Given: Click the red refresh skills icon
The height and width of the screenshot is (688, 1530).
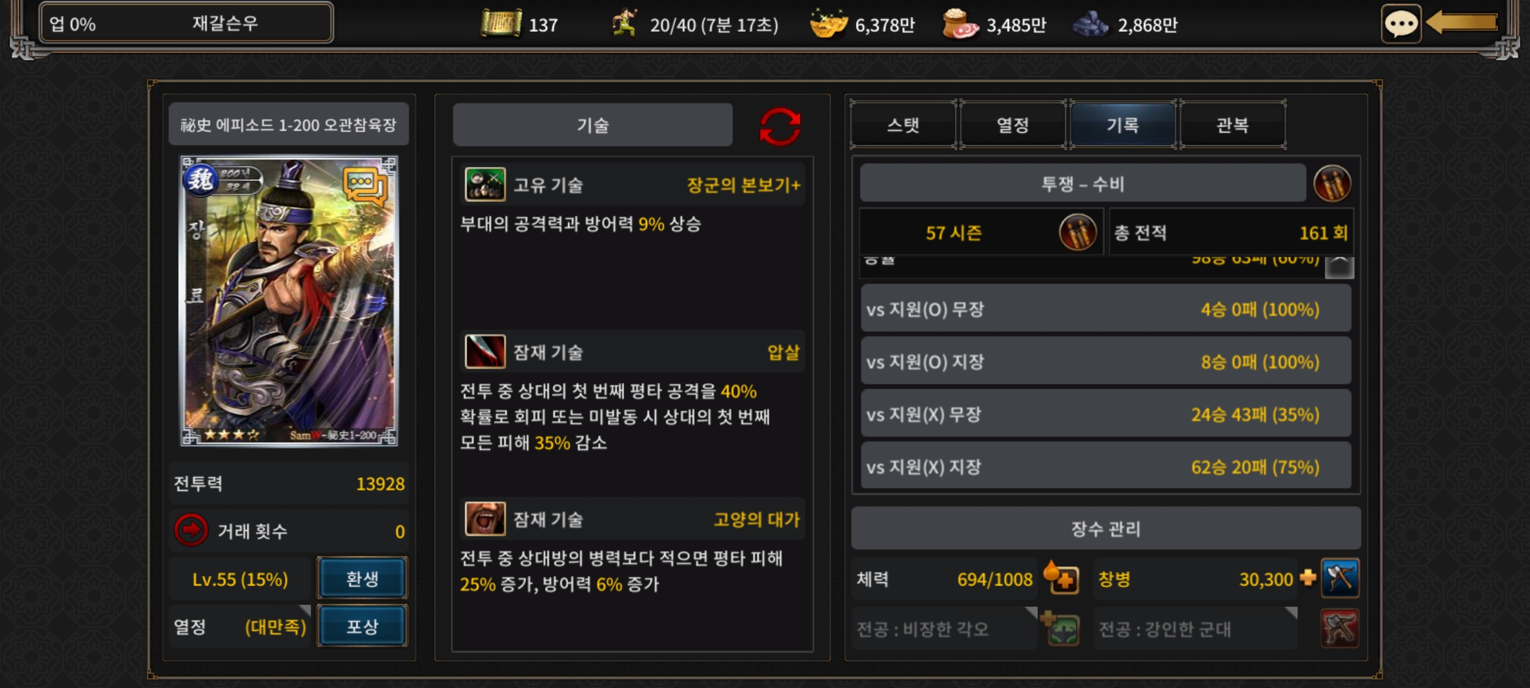Looking at the screenshot, I should 780,126.
